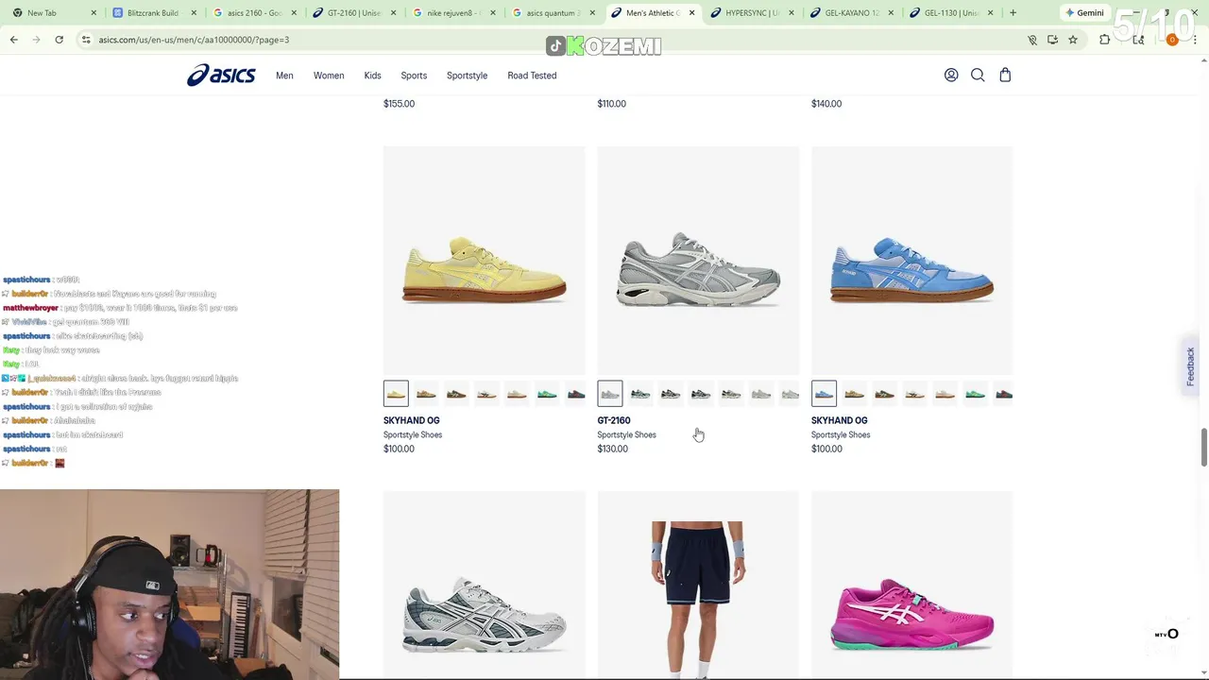The width and height of the screenshot is (1209, 680).
Task: Open the yellow Skyhand OG shoe image
Action: click(484, 261)
